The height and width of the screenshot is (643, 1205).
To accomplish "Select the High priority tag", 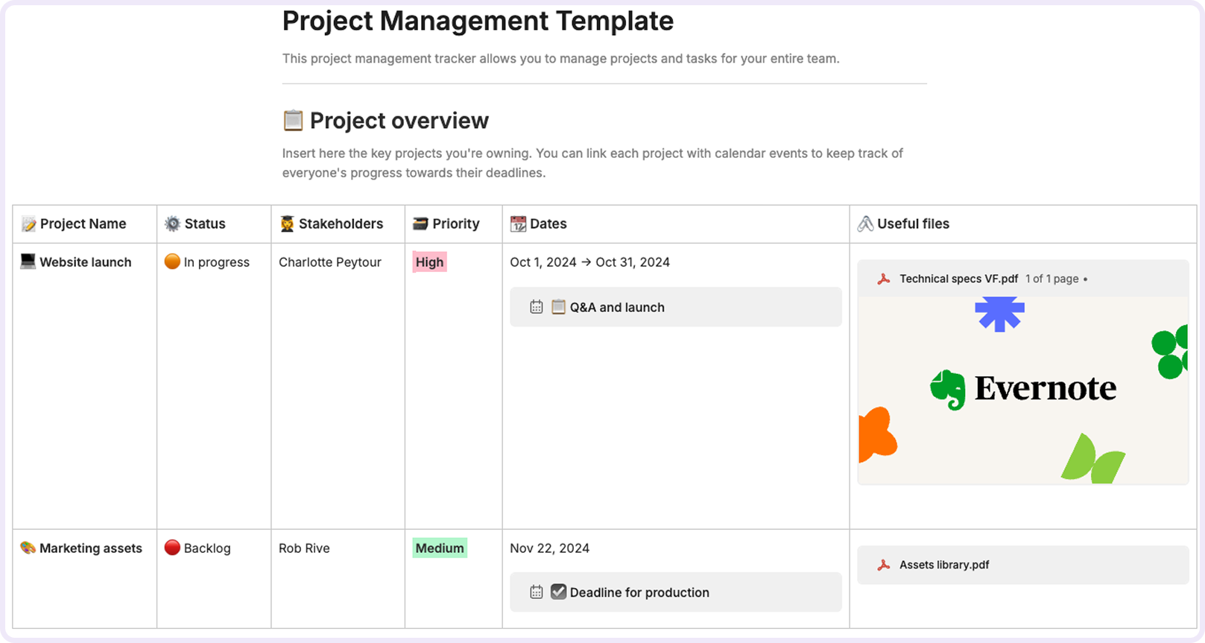I will pos(429,262).
